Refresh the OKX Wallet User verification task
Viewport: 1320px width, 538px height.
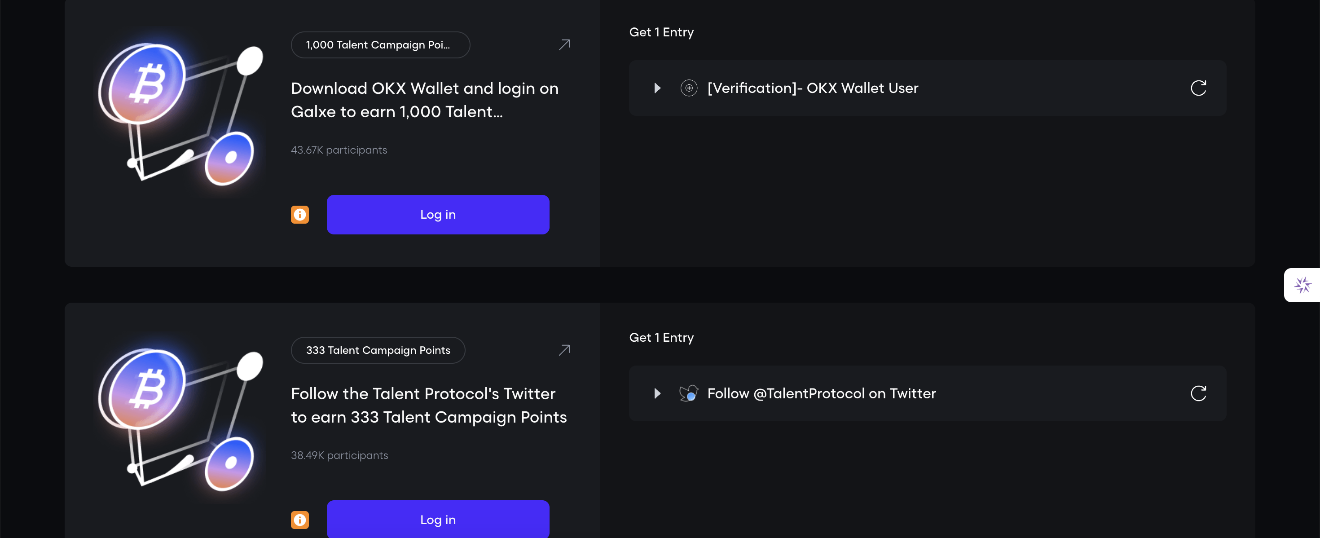1198,88
